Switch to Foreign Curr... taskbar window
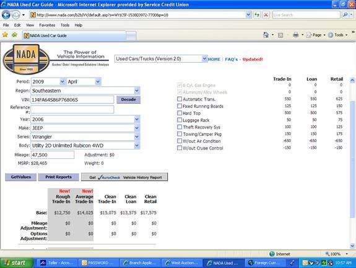356x268 pixels. pyautogui.click(x=265, y=263)
